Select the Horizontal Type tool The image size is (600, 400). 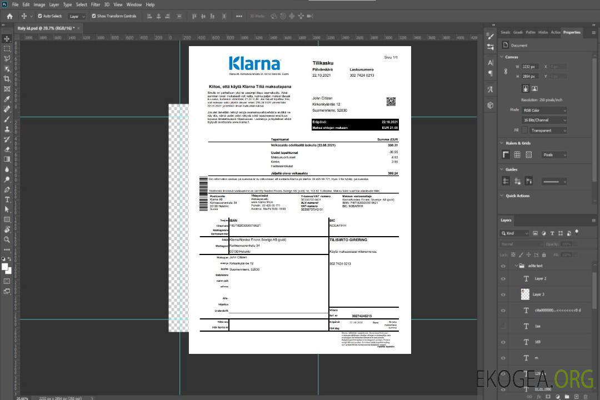7,199
